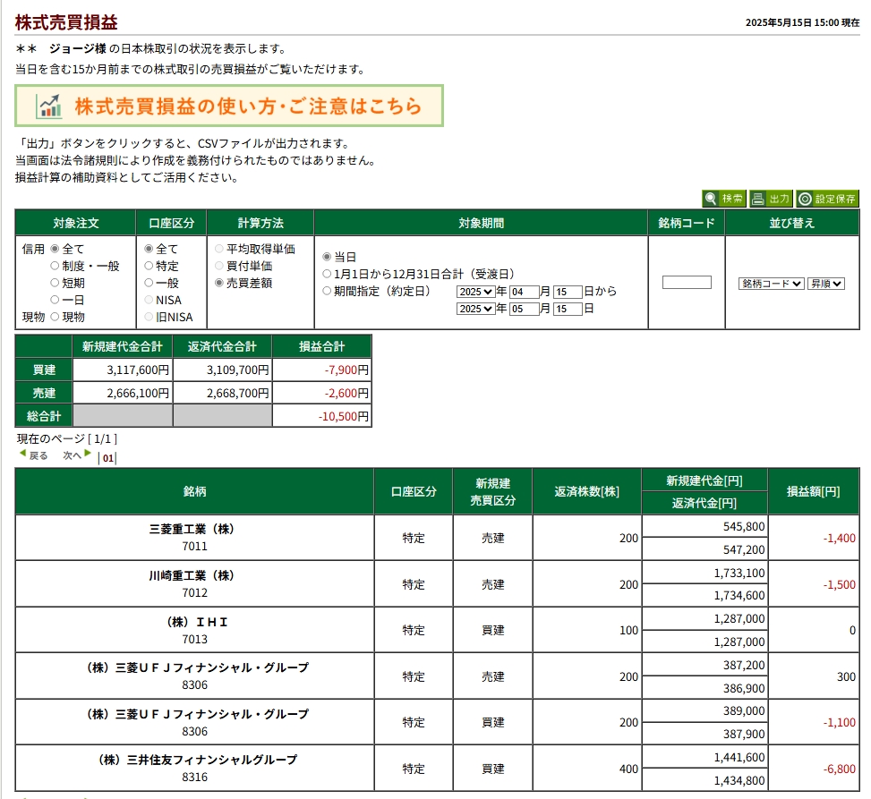Click the 2025年5月15日 15:00 現在 timestamp

tap(802, 22)
